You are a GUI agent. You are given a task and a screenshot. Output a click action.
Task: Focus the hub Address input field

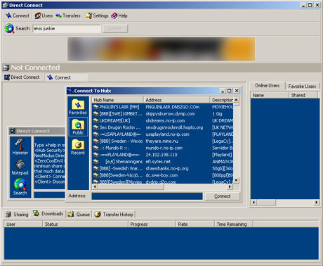[x=147, y=196]
